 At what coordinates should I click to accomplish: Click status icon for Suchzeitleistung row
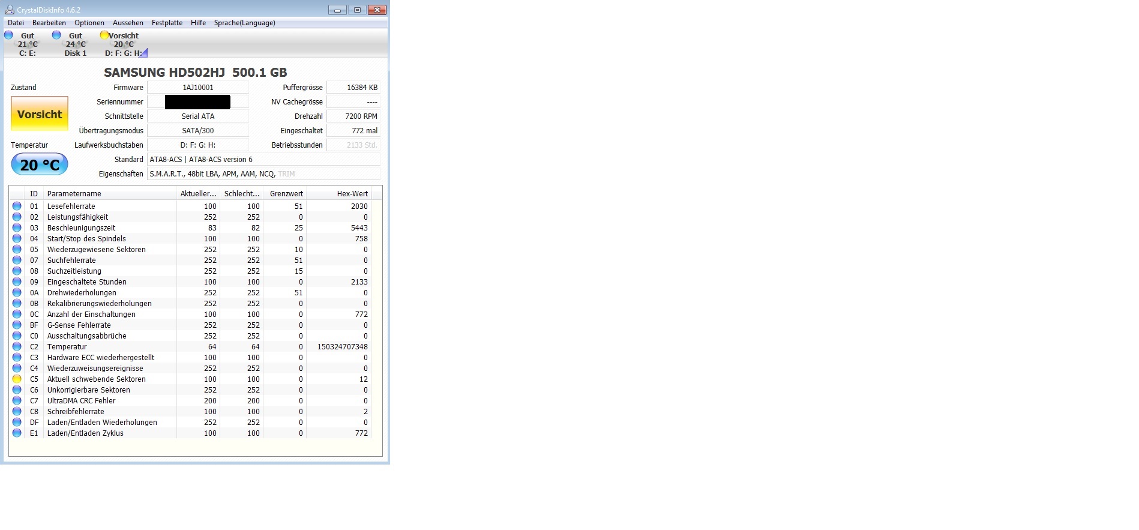click(17, 271)
